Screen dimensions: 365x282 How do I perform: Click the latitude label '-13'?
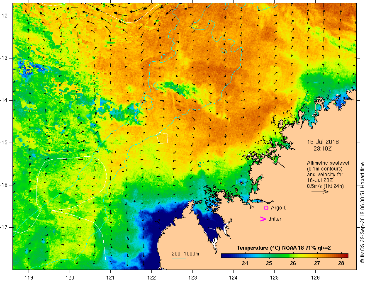click(x=4, y=58)
